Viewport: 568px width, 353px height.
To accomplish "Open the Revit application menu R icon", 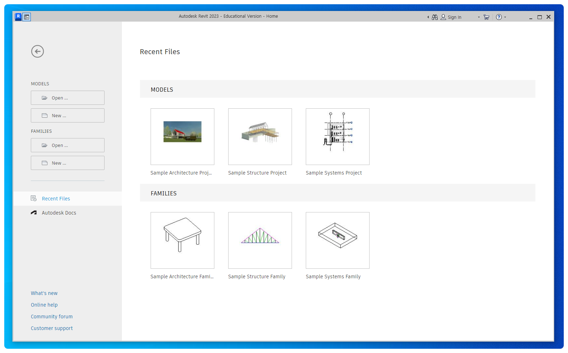I will pyautogui.click(x=18, y=17).
